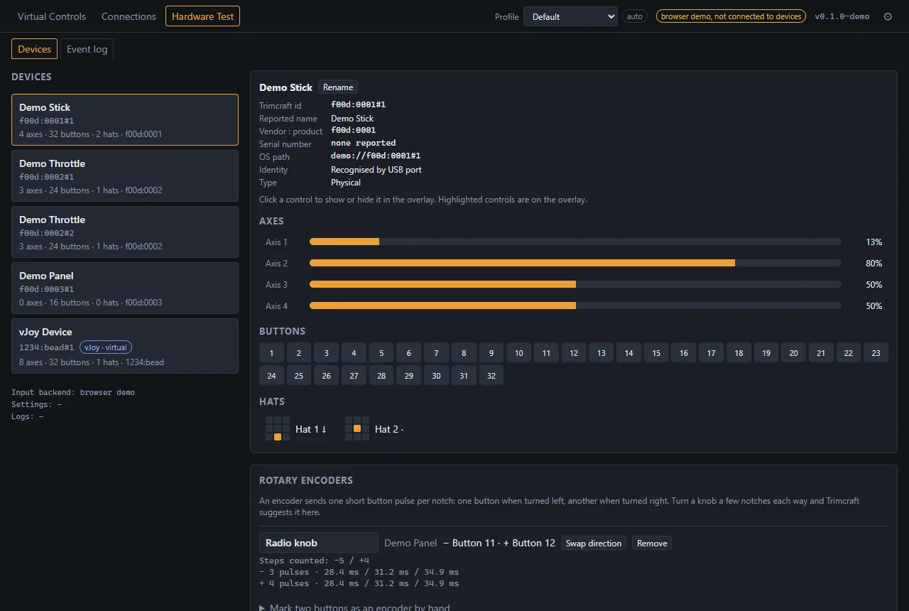Open the Demo Panel device card

(x=125, y=288)
